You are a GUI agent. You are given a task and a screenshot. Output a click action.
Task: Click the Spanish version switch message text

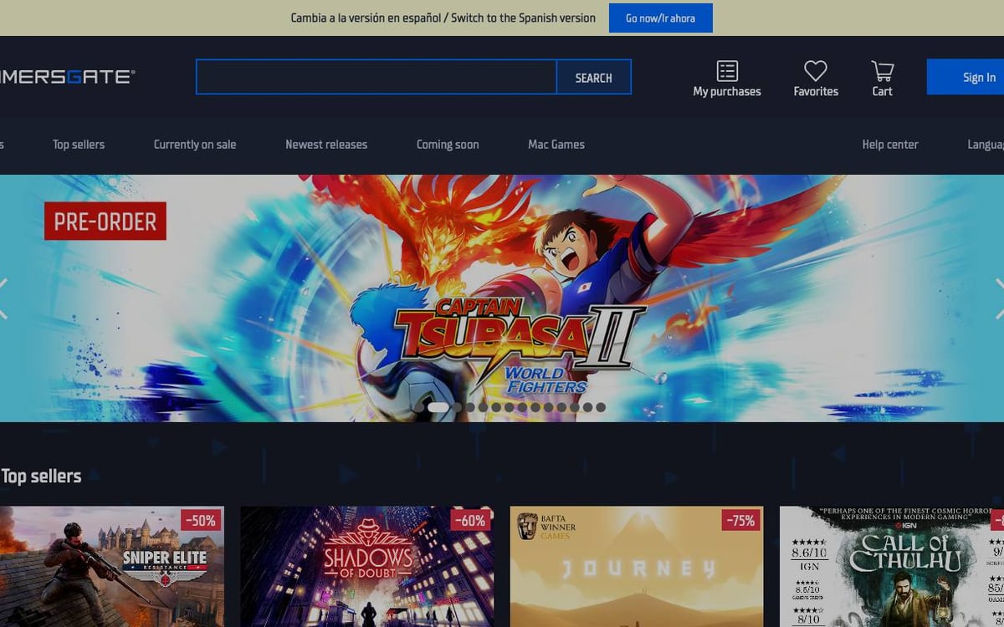point(443,18)
